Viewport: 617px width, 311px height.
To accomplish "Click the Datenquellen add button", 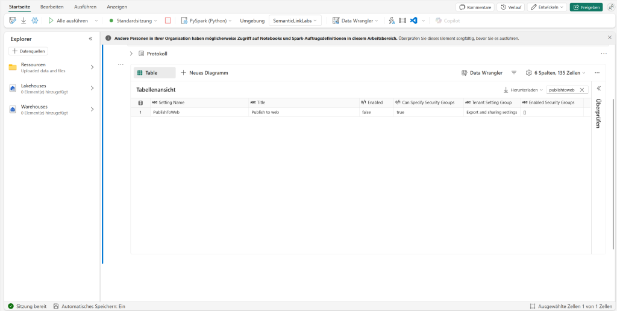I will point(28,51).
